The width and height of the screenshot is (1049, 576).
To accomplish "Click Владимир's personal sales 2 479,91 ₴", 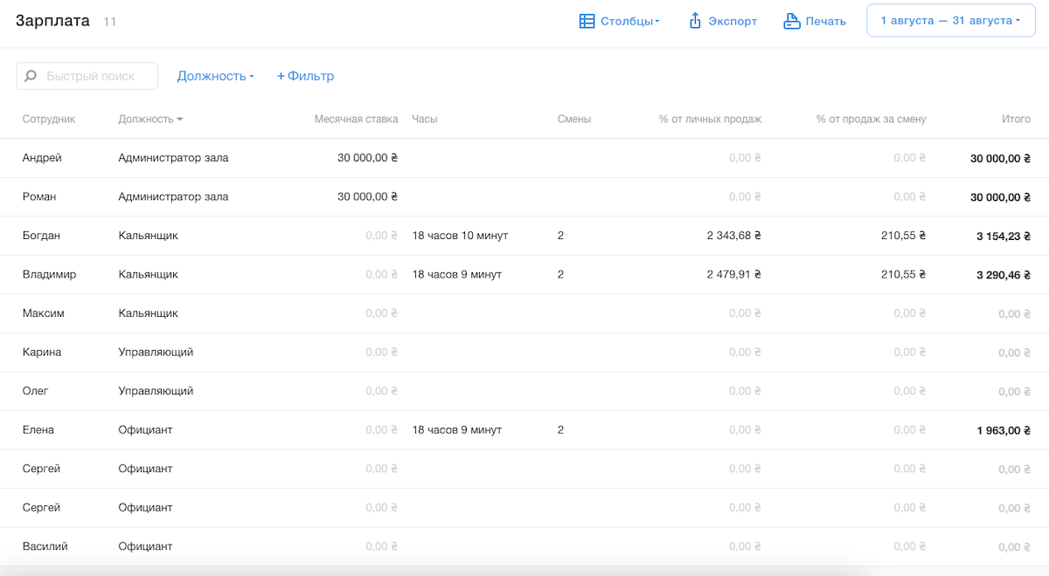I will (734, 274).
